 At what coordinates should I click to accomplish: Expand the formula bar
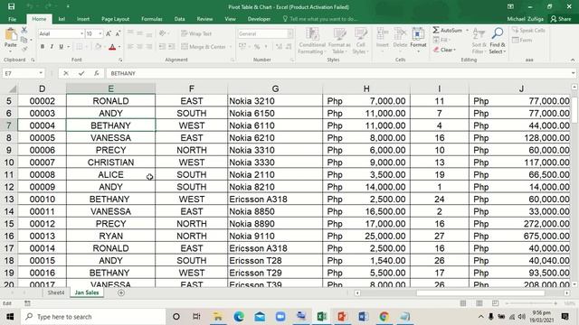coord(573,73)
